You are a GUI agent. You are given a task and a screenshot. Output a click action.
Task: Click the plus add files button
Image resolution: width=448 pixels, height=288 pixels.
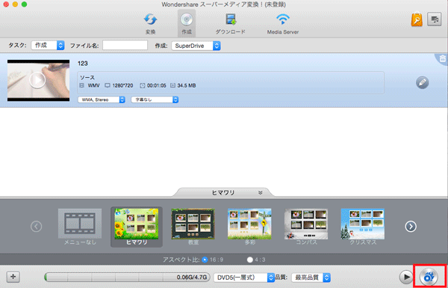pyautogui.click(x=13, y=277)
